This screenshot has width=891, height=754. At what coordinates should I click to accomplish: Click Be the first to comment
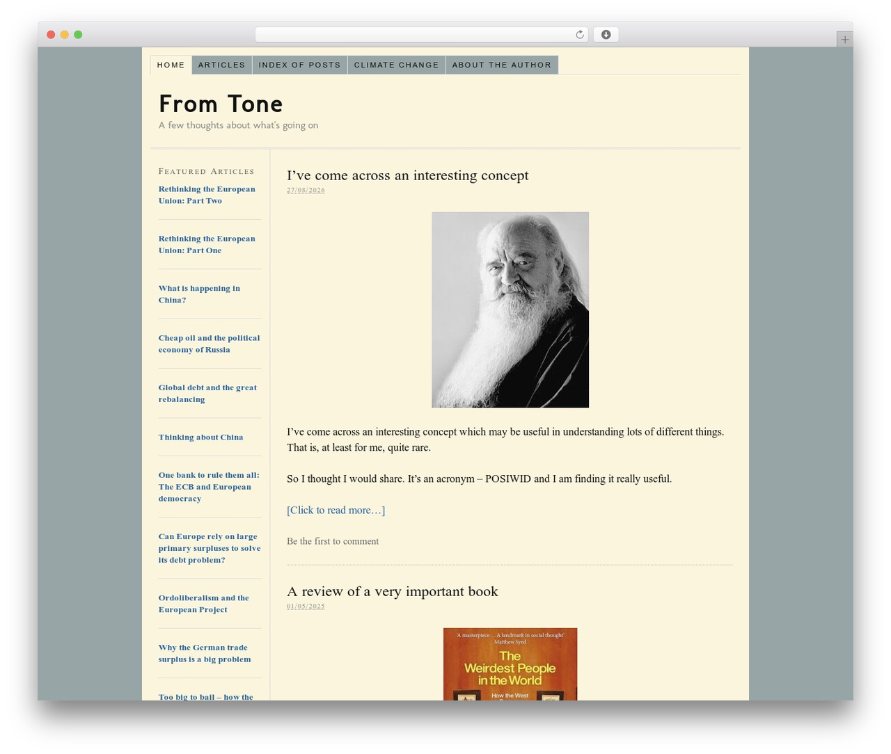coord(333,541)
